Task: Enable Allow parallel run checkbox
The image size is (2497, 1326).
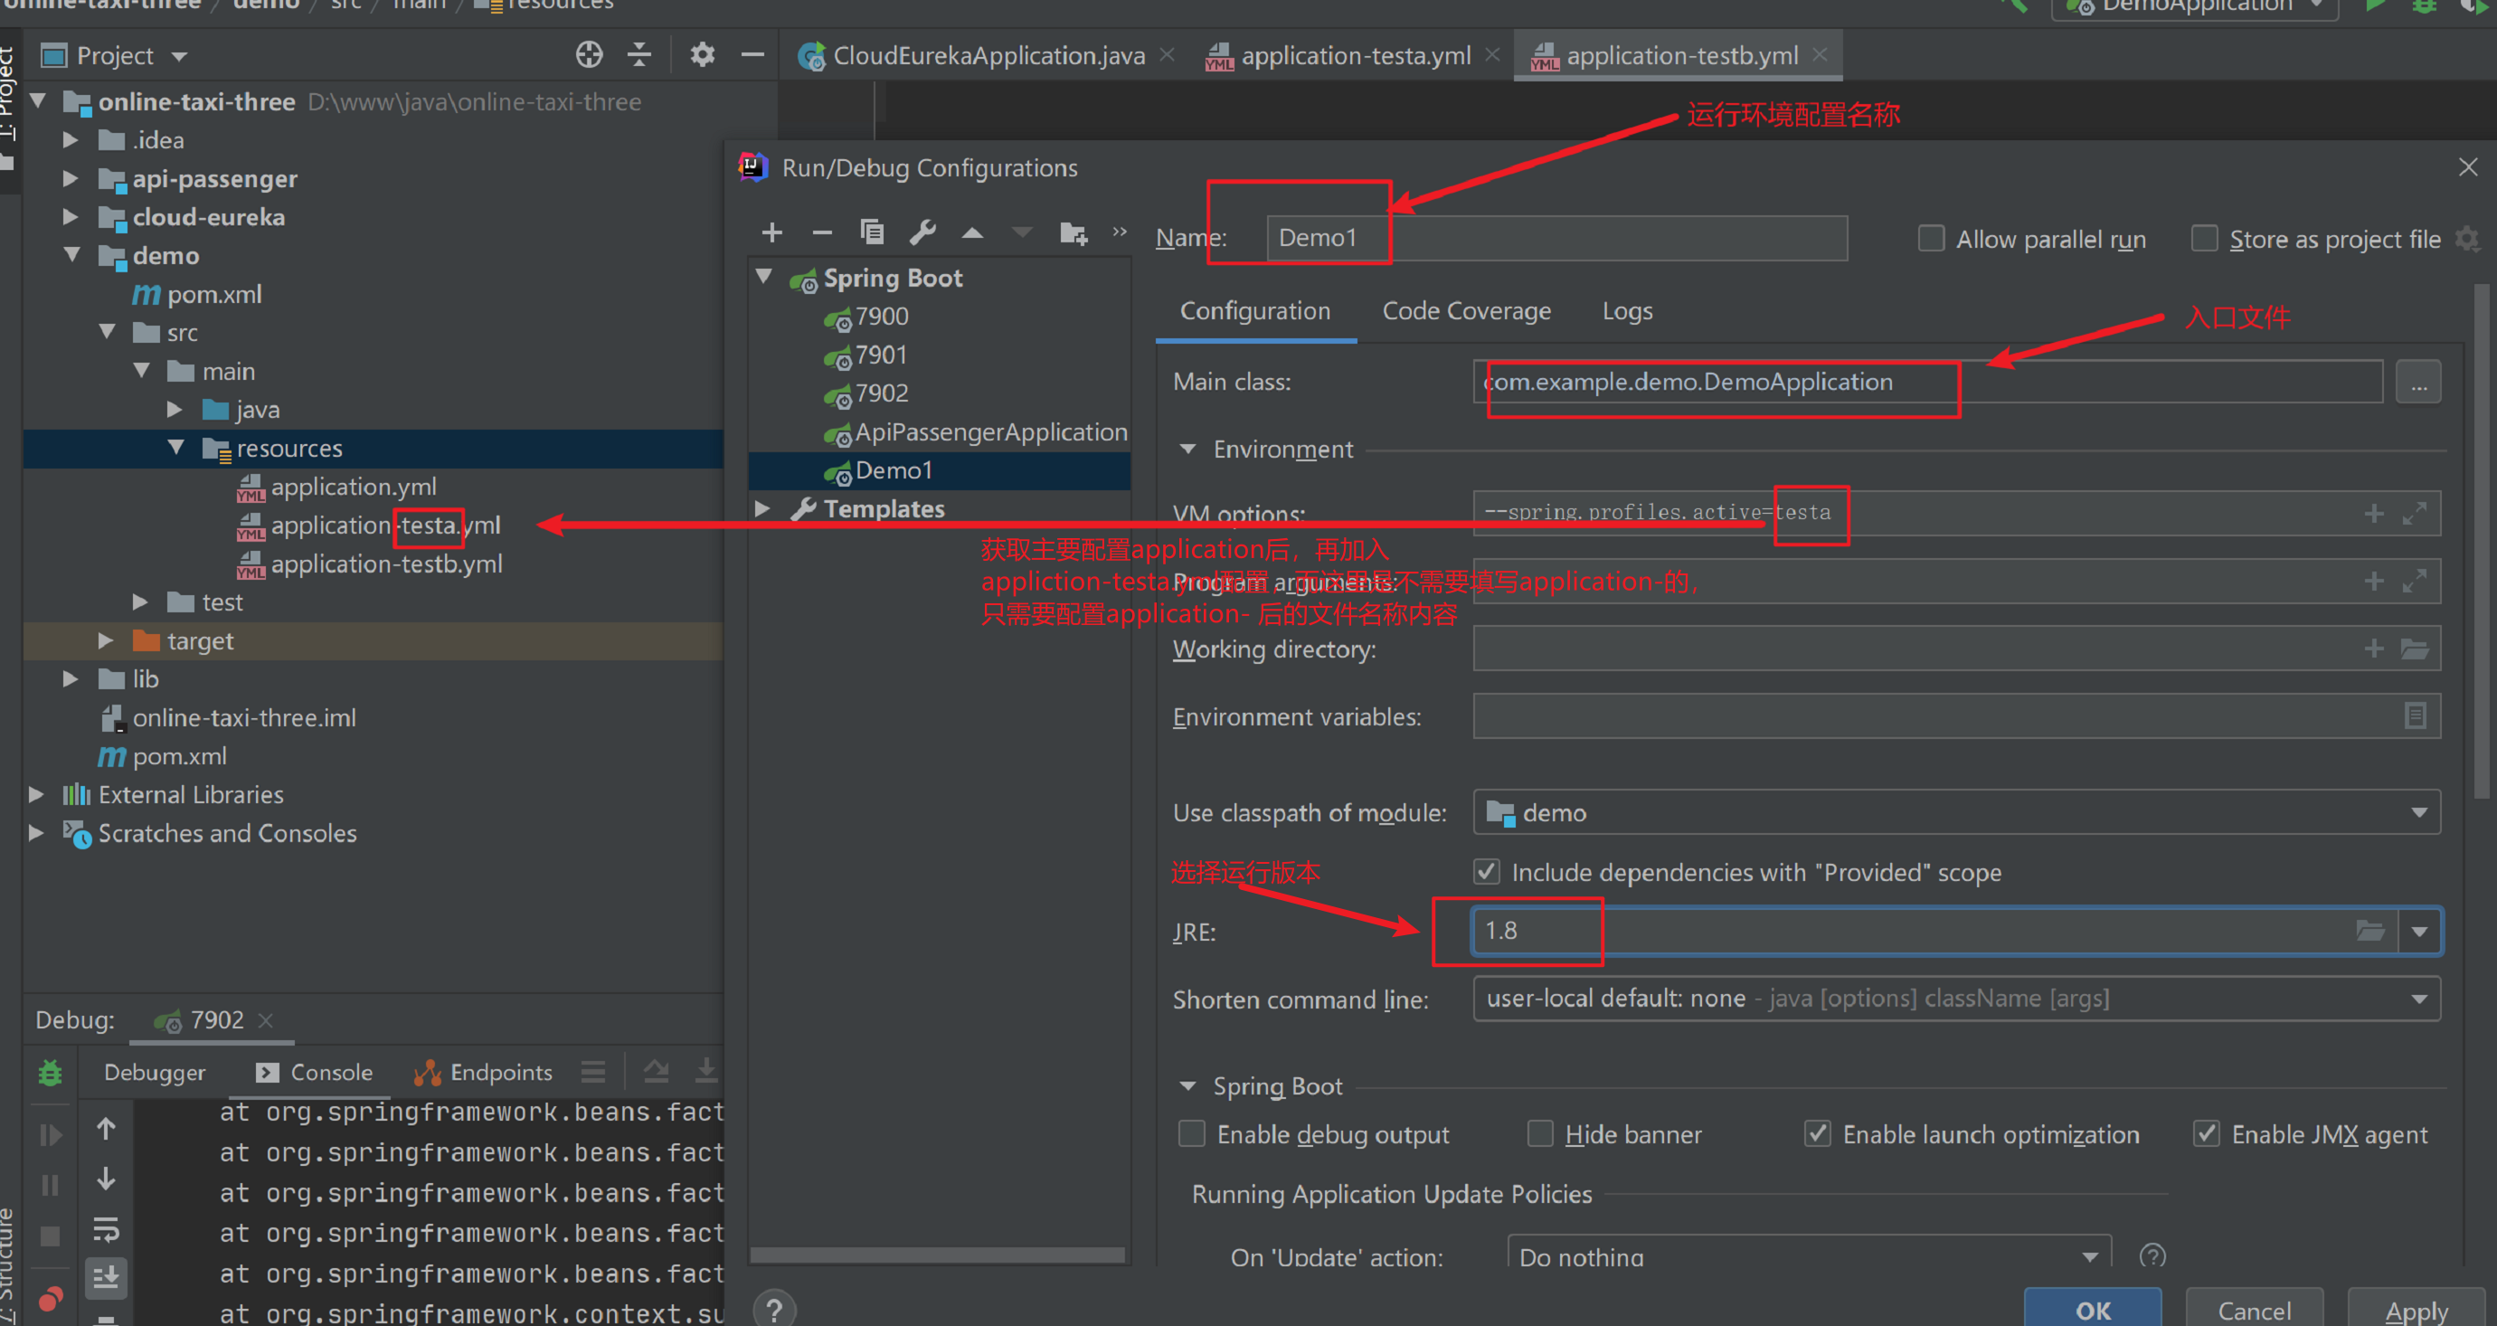Action: pos(1931,239)
